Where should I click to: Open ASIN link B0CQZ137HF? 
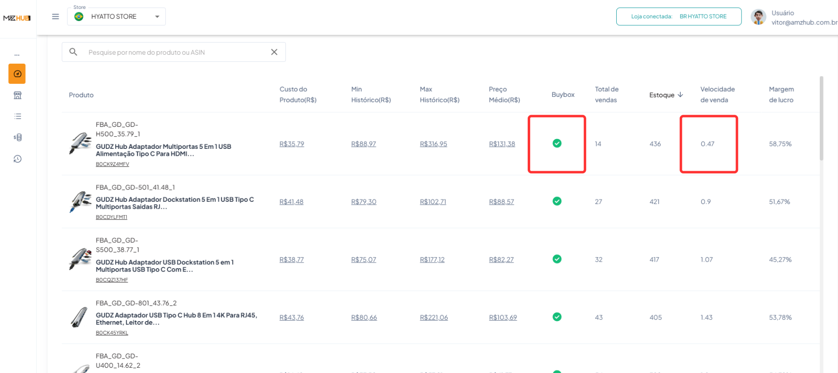(x=112, y=280)
